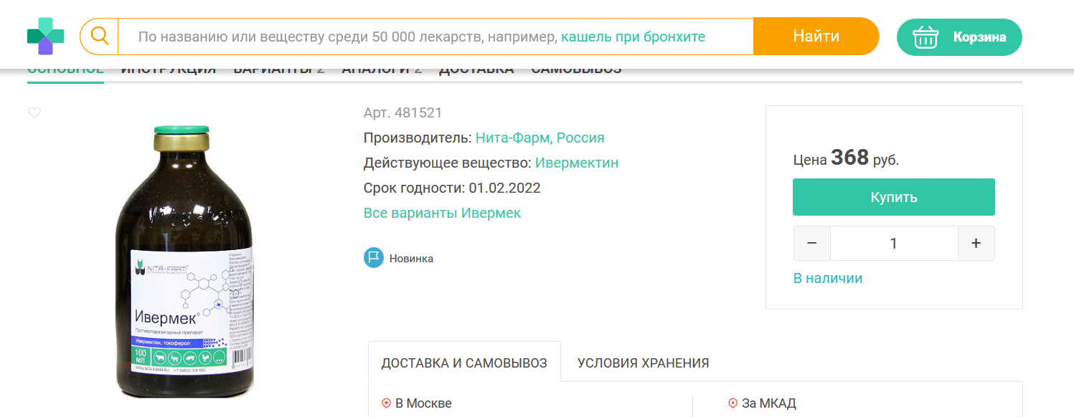
Task: Click the location pin beside В Москве
Action: point(386,403)
